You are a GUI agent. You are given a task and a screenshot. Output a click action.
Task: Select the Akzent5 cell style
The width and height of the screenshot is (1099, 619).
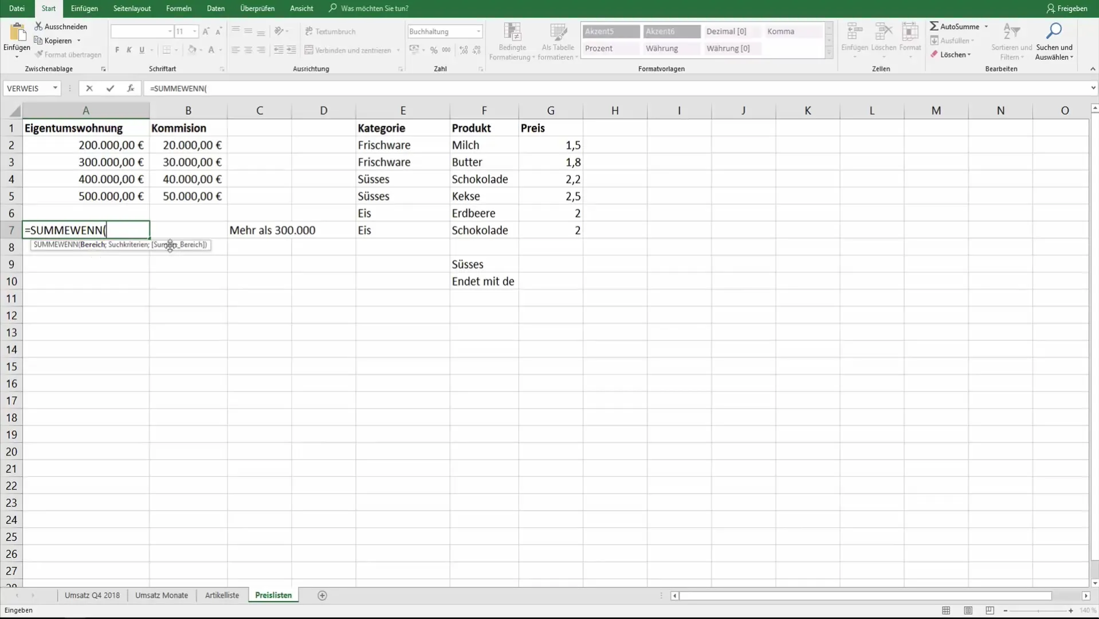pyautogui.click(x=611, y=32)
